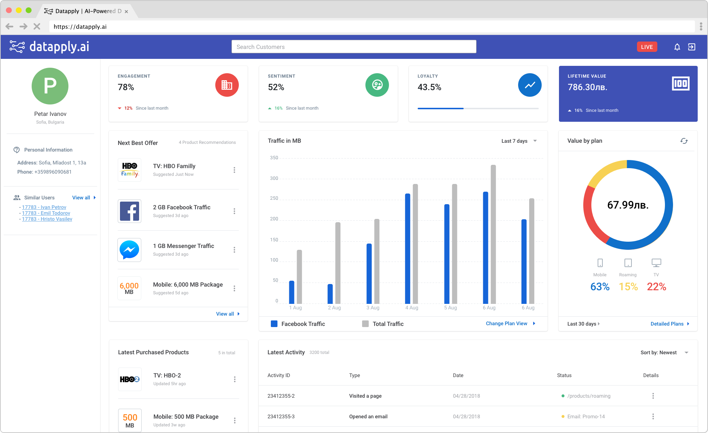Open options menu for HBO Family offer

point(234,170)
